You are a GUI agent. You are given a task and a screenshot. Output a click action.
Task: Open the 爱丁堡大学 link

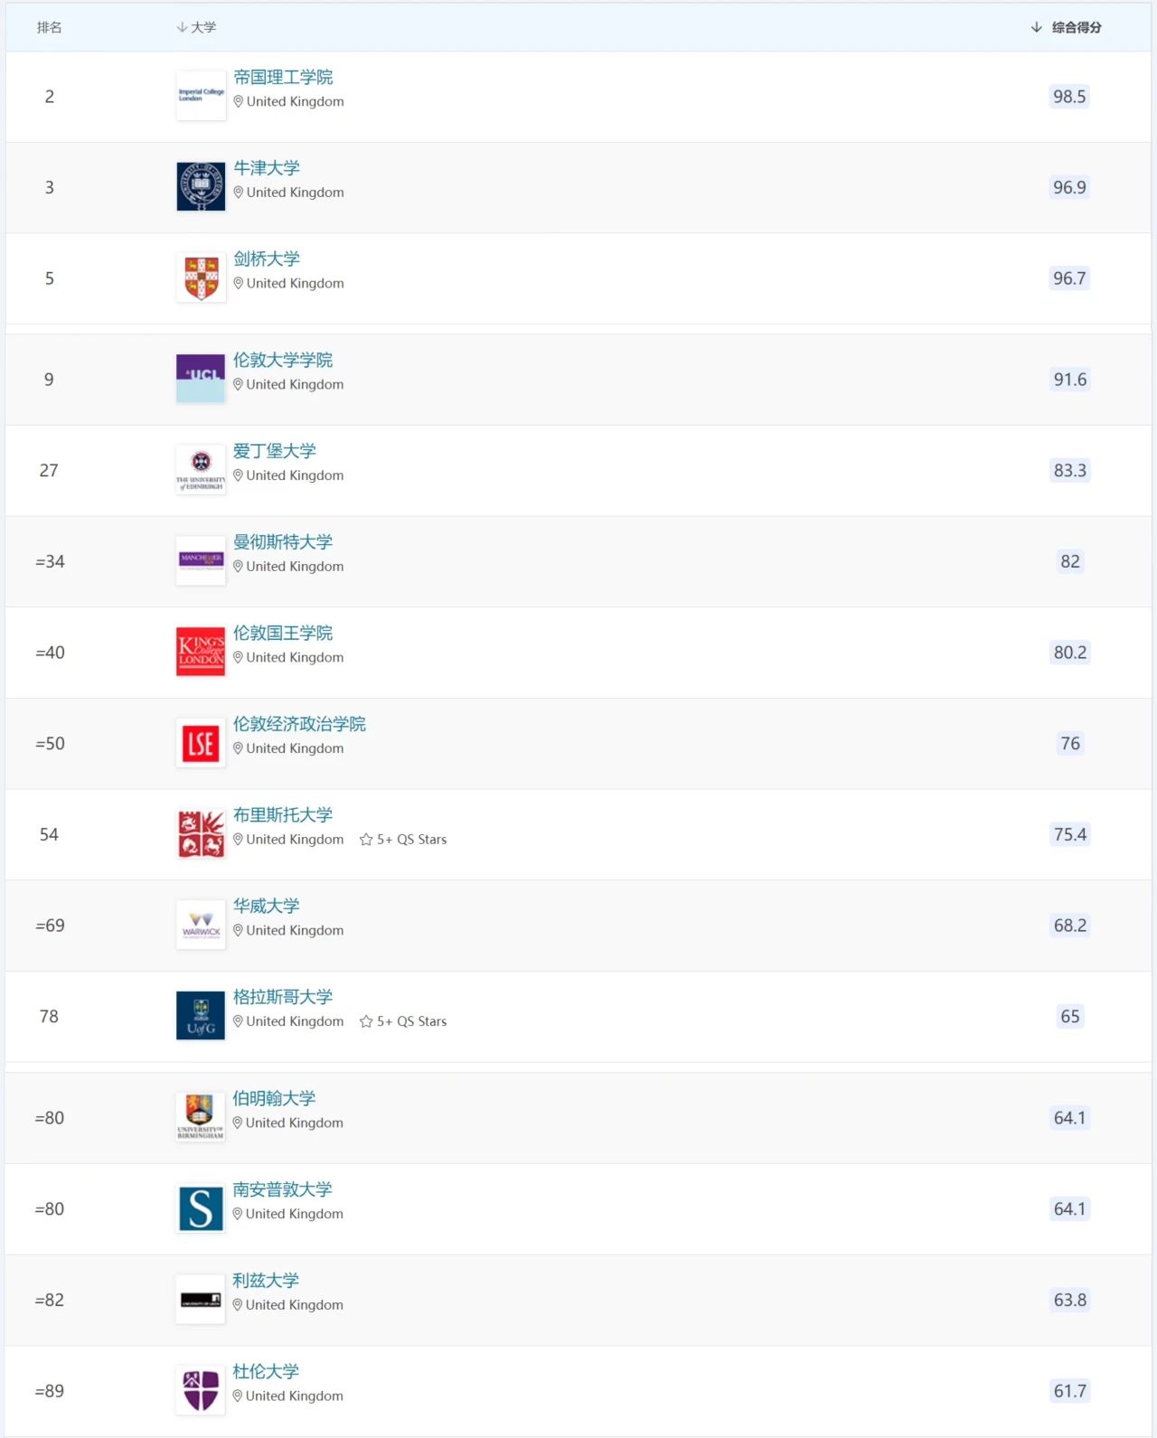275,450
